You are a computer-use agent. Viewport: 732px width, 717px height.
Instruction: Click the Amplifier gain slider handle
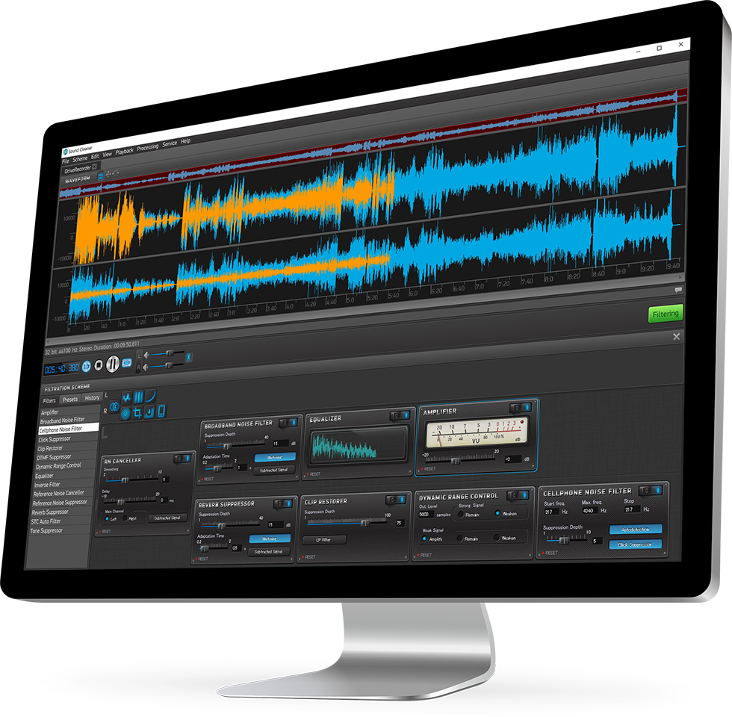click(456, 462)
